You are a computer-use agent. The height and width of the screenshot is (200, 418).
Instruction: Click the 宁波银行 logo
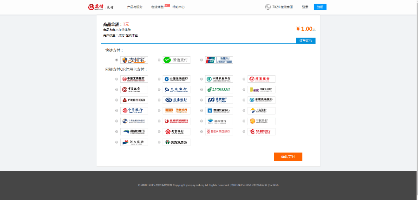pos(261,121)
